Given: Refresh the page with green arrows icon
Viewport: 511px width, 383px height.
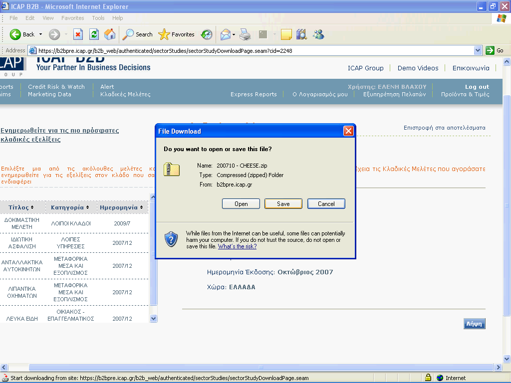Looking at the screenshot, I should coord(94,34).
